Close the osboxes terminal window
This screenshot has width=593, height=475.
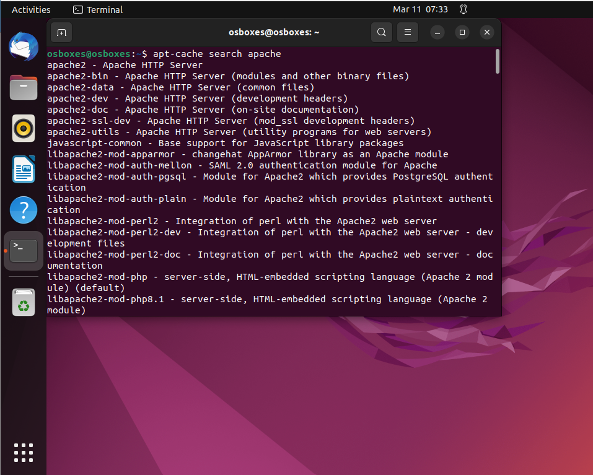click(487, 32)
